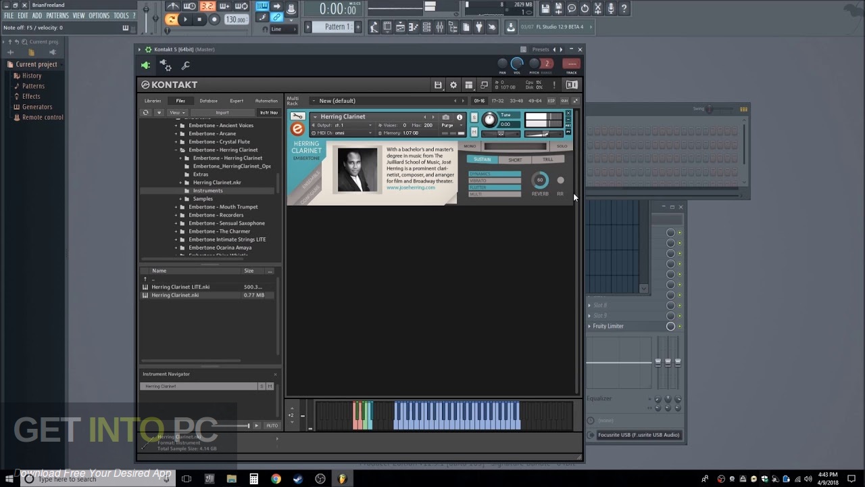Screen dimensions: 865x487
Task: Open Windows Task View on taskbar
Action: tap(187, 479)
